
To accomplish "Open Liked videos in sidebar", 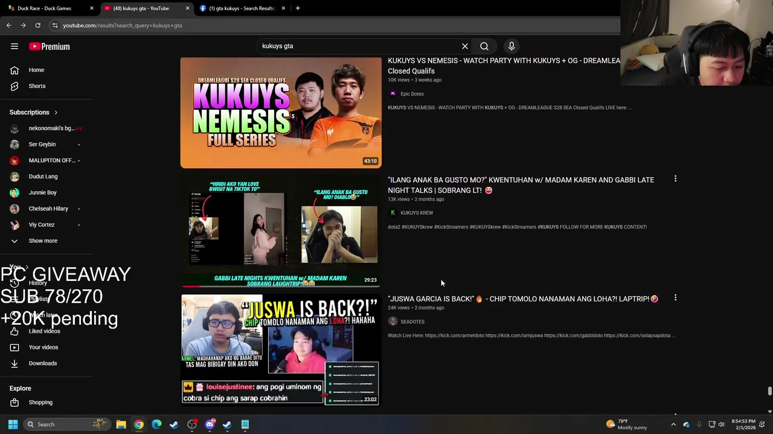I will (46, 331).
